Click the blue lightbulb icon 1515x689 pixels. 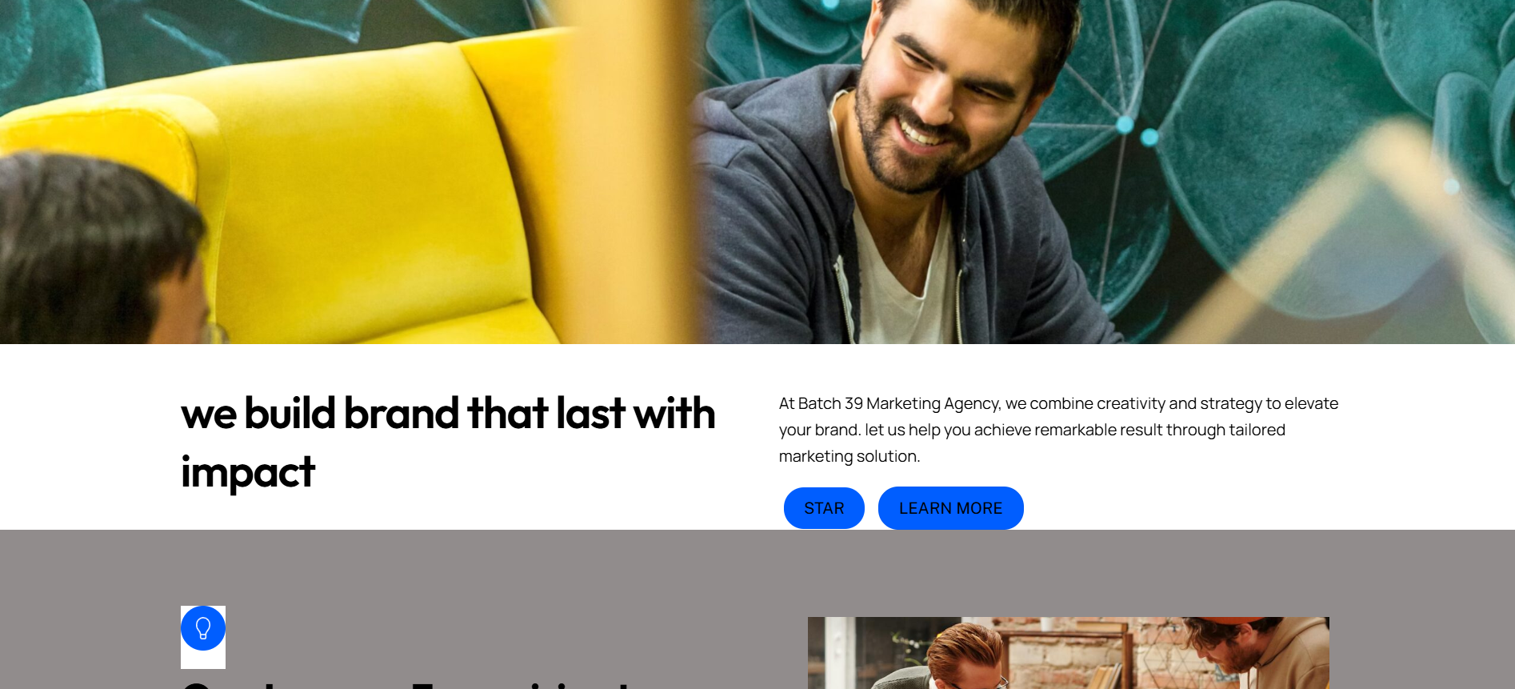click(x=203, y=628)
